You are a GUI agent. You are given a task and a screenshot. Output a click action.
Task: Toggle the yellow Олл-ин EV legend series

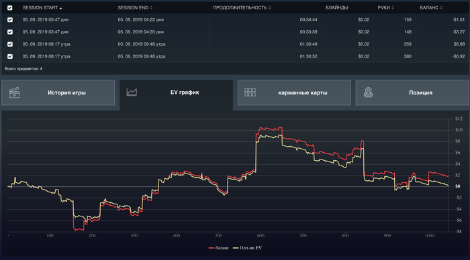click(x=248, y=248)
